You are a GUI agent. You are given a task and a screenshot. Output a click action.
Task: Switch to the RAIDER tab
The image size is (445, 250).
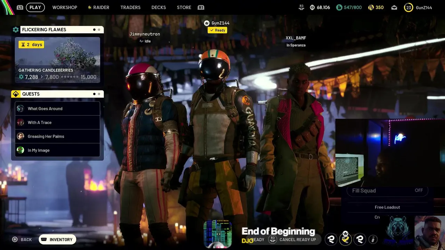tap(101, 7)
